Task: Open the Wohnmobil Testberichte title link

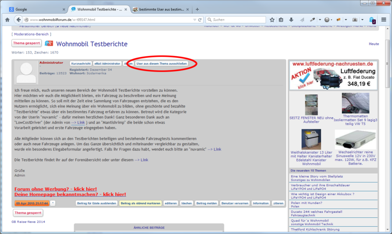Action: tap(92, 44)
